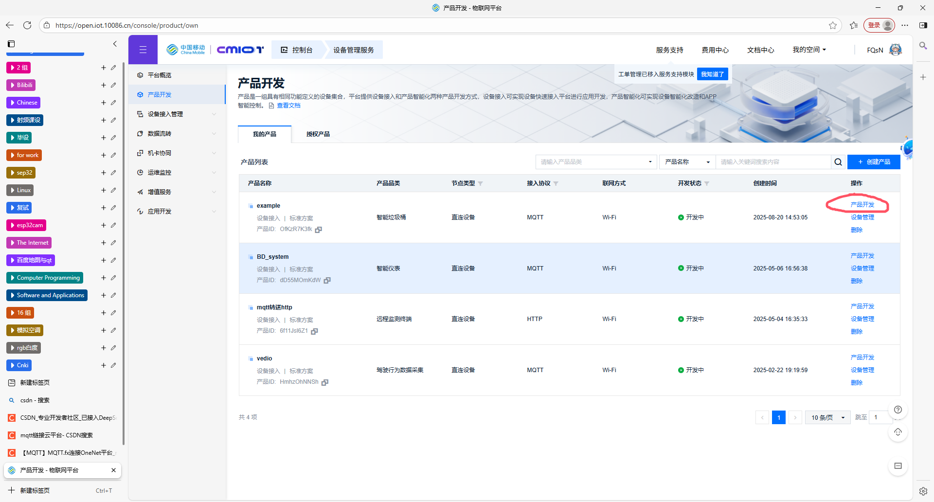Open the 运维监控 section
The image size is (934, 502).
pos(160,172)
